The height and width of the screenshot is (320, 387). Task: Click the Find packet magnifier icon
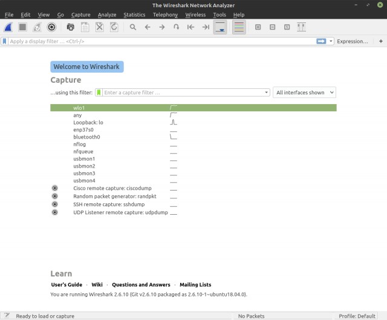[x=133, y=27]
